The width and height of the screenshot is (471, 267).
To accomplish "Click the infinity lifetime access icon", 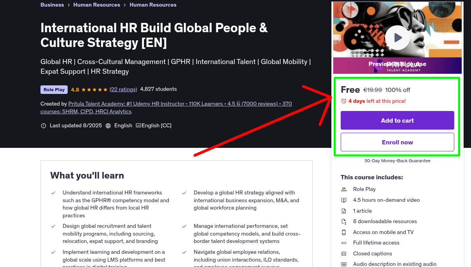I will coord(344,243).
